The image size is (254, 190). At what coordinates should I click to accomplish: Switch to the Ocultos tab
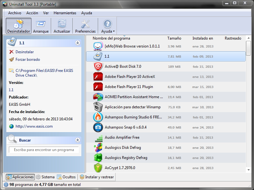(x=66, y=177)
